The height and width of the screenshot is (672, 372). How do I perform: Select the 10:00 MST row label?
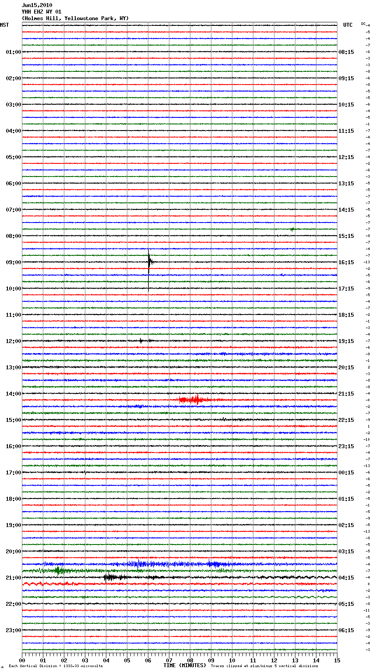click(x=14, y=289)
